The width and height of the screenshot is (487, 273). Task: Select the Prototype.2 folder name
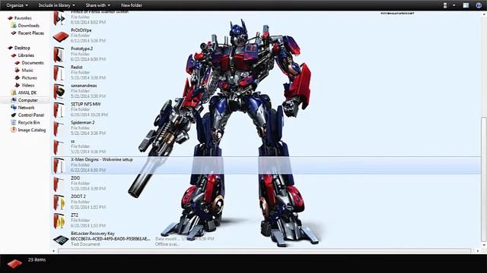point(81,49)
